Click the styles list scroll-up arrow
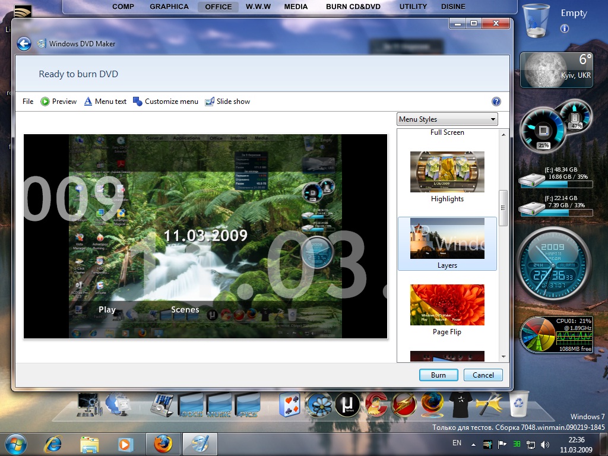This screenshot has height=456, width=608. [503, 135]
